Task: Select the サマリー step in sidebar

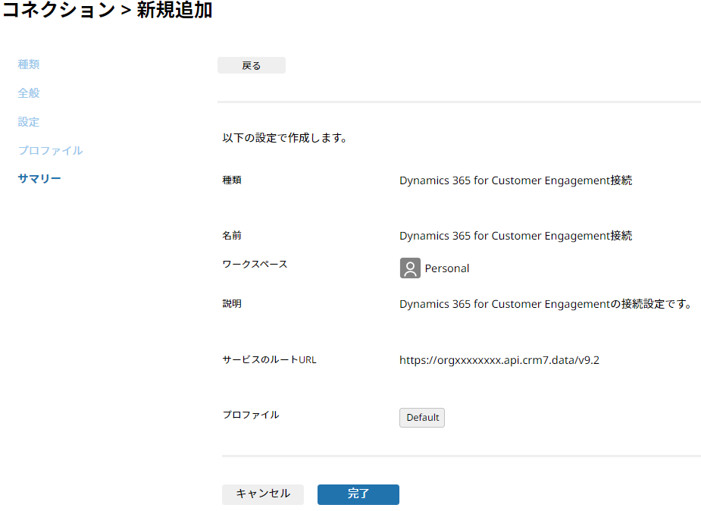Action: click(x=39, y=179)
